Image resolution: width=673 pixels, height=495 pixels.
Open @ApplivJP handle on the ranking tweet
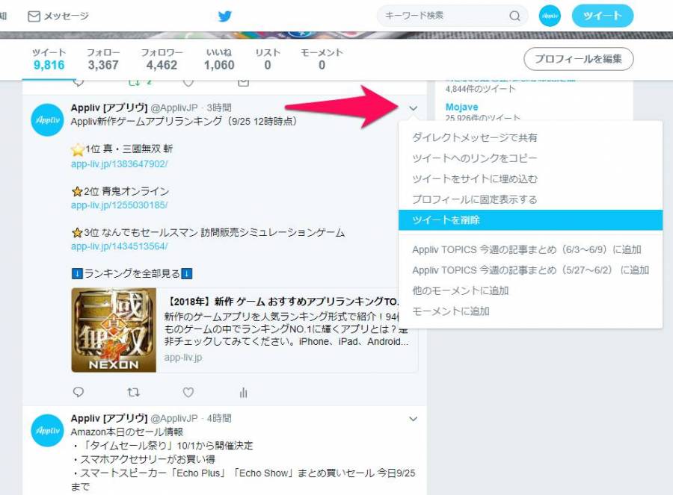(x=174, y=108)
